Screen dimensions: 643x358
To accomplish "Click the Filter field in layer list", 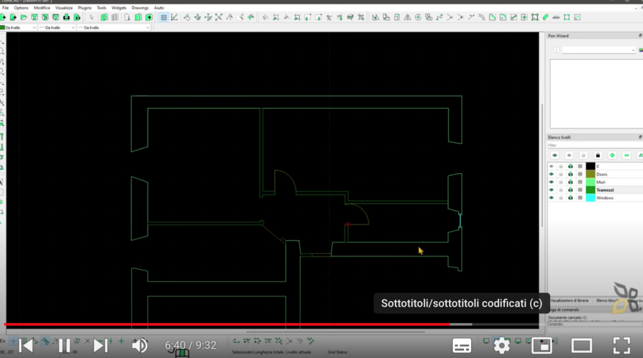I will pyautogui.click(x=595, y=145).
